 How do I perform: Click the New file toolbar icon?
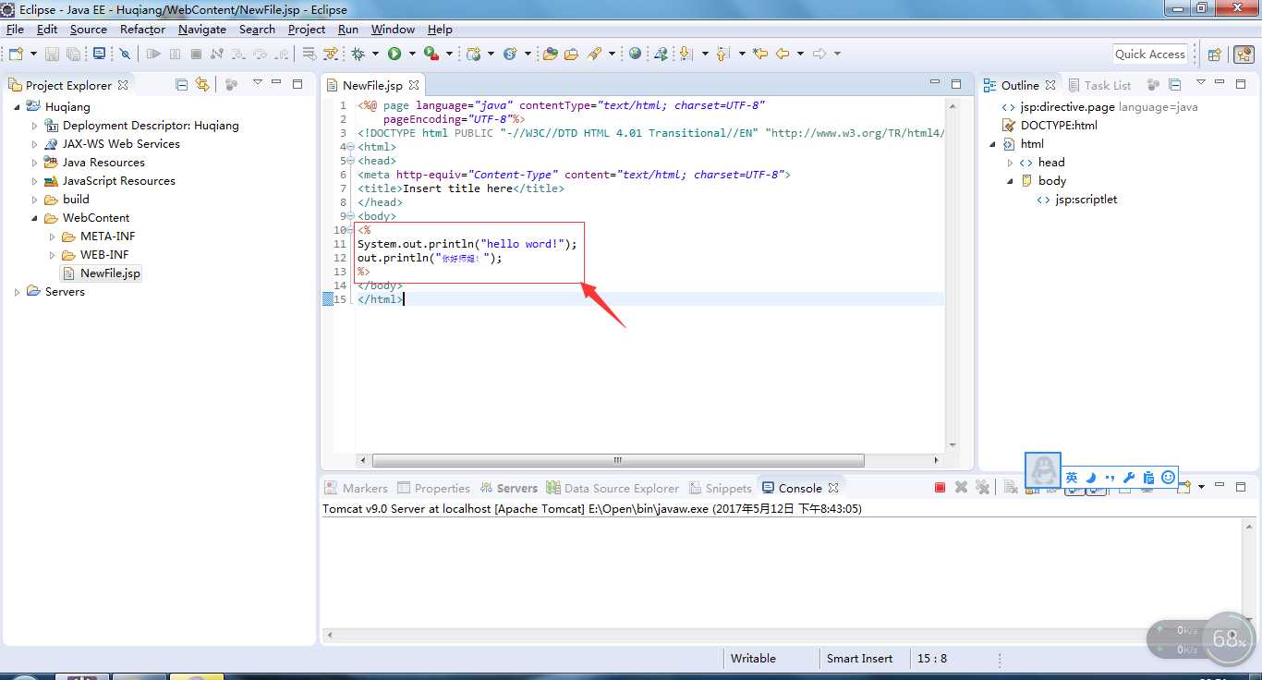pos(16,55)
